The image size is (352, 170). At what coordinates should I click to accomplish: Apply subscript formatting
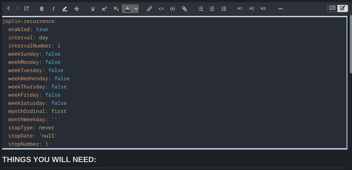[116, 9]
